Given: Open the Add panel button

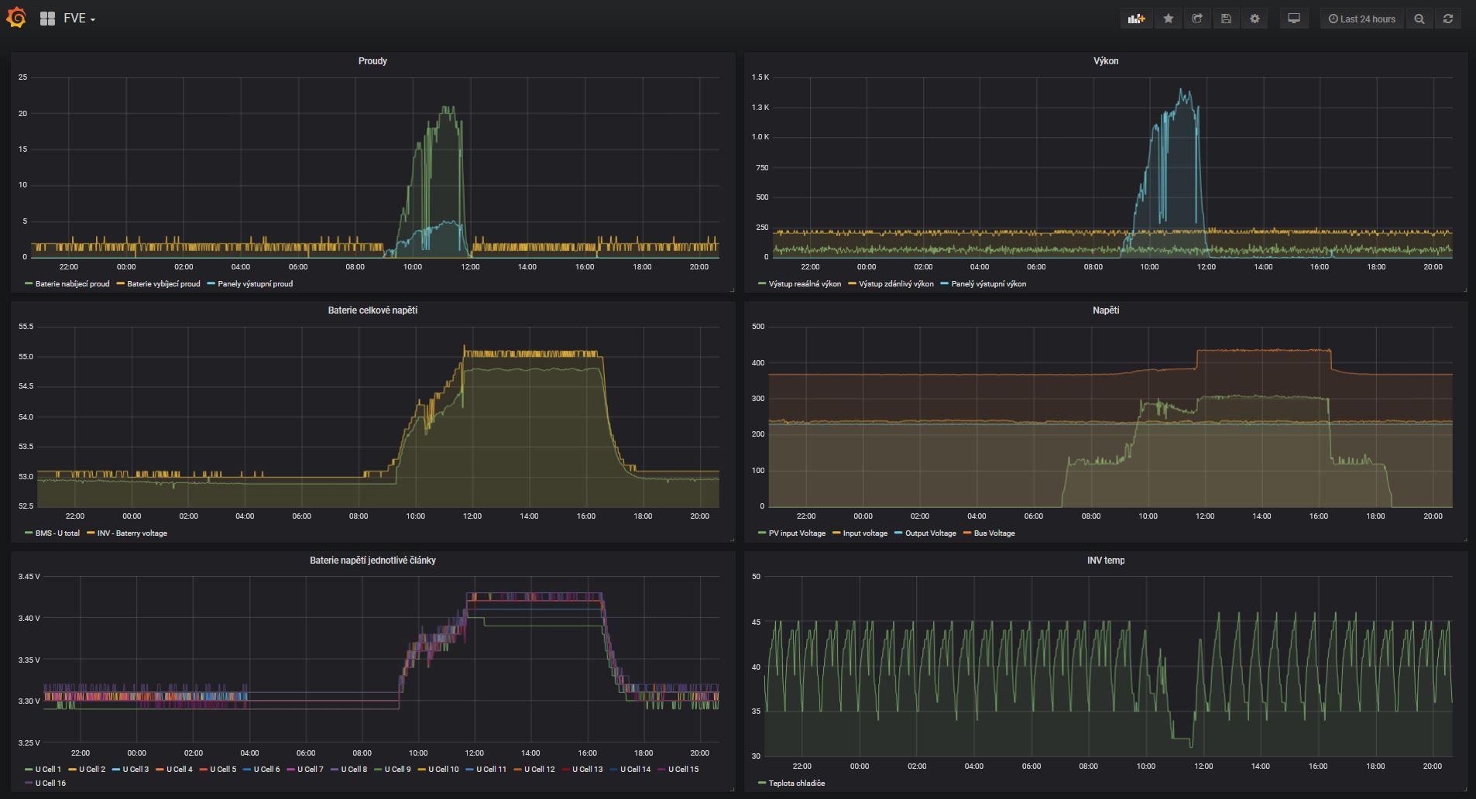Looking at the screenshot, I should click(x=1136, y=19).
